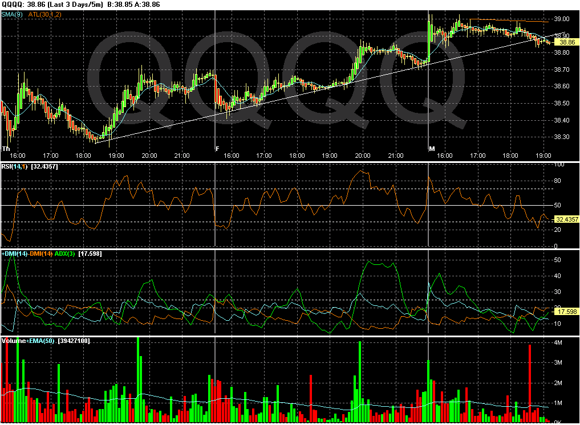Click the F day marker label
Viewport: 580px width, 425px height.
point(217,149)
